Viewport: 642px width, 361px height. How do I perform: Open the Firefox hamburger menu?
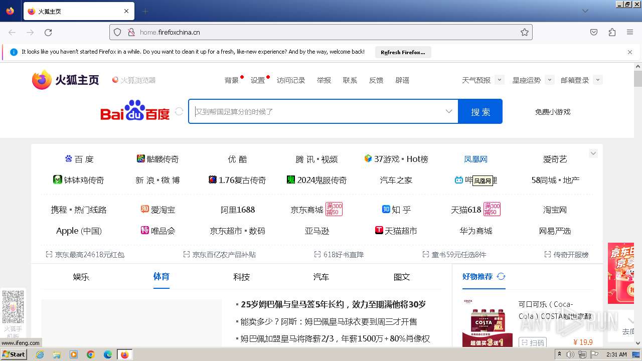(x=630, y=32)
